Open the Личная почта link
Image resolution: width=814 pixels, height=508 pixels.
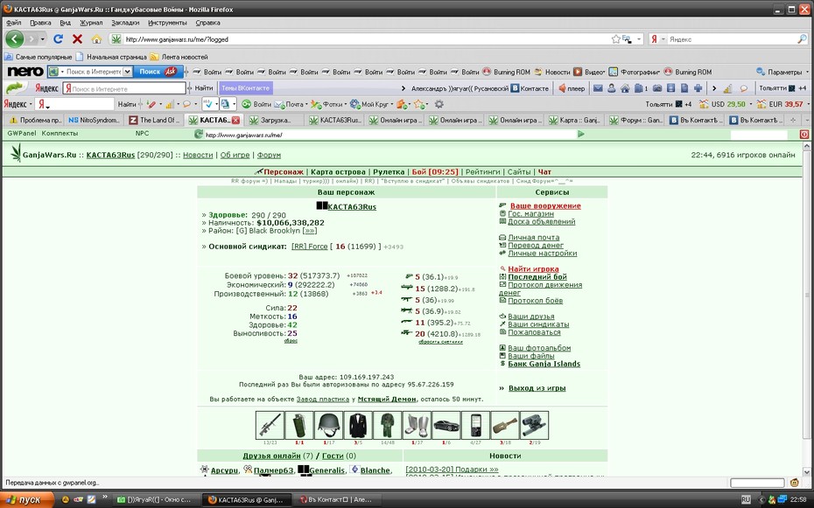click(534, 238)
